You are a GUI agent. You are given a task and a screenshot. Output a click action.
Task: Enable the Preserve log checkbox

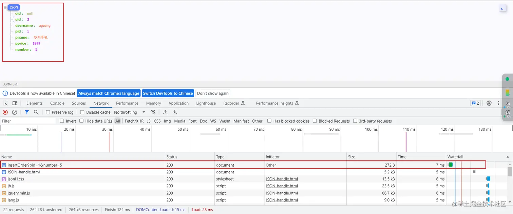(x=48, y=112)
